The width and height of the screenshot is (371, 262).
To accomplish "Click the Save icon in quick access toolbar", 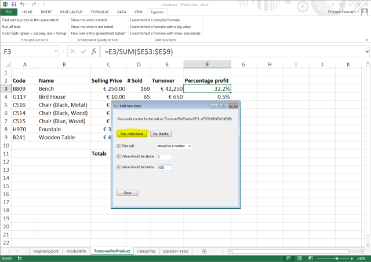I will [x=14, y=4].
